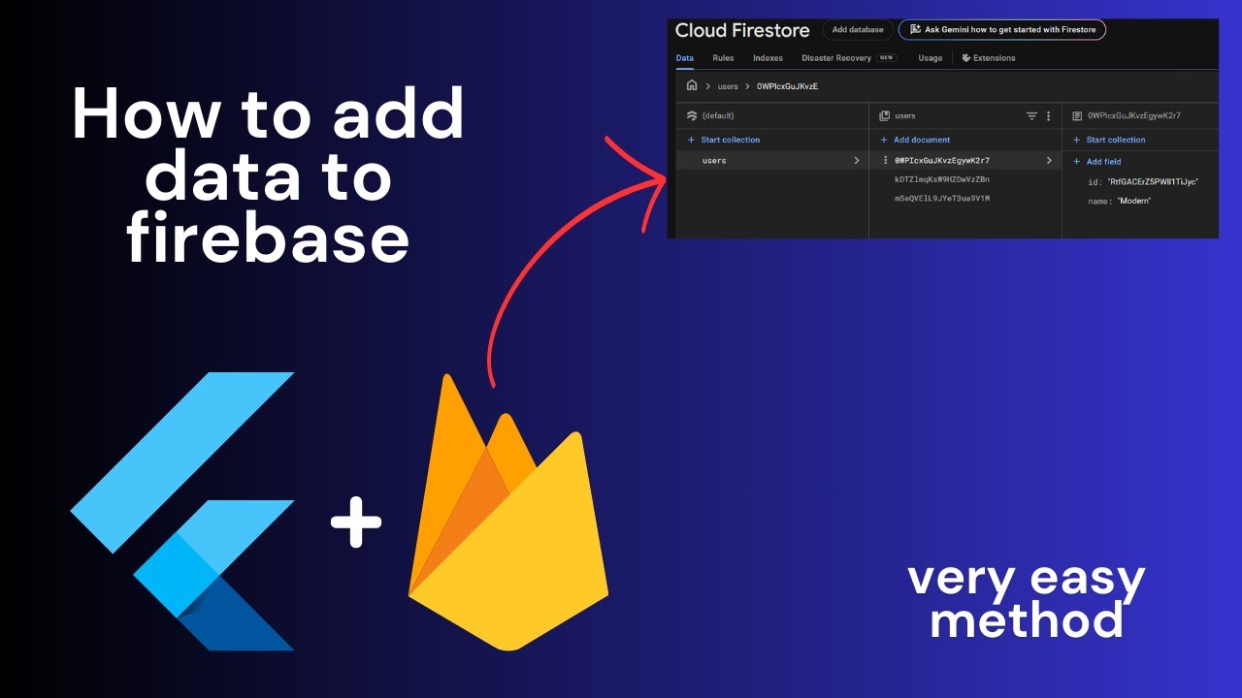Select document kDTZlmqKsW9HZDwVzZBn
1242x698 pixels.
pyautogui.click(x=941, y=179)
